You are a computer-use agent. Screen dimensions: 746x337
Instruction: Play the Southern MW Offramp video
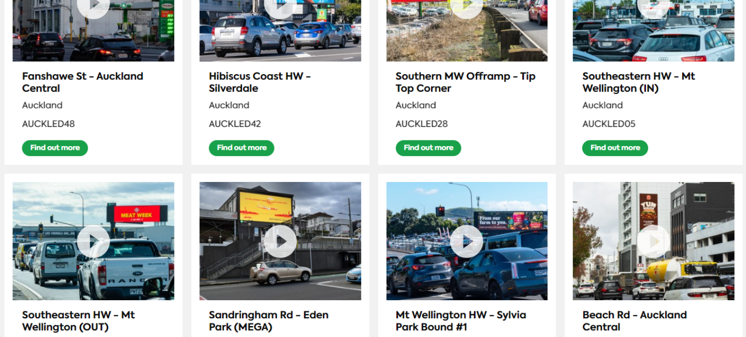(467, 7)
